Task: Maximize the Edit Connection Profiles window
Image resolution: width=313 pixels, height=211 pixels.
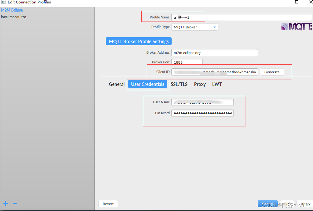Action: pyautogui.click(x=297, y=2)
